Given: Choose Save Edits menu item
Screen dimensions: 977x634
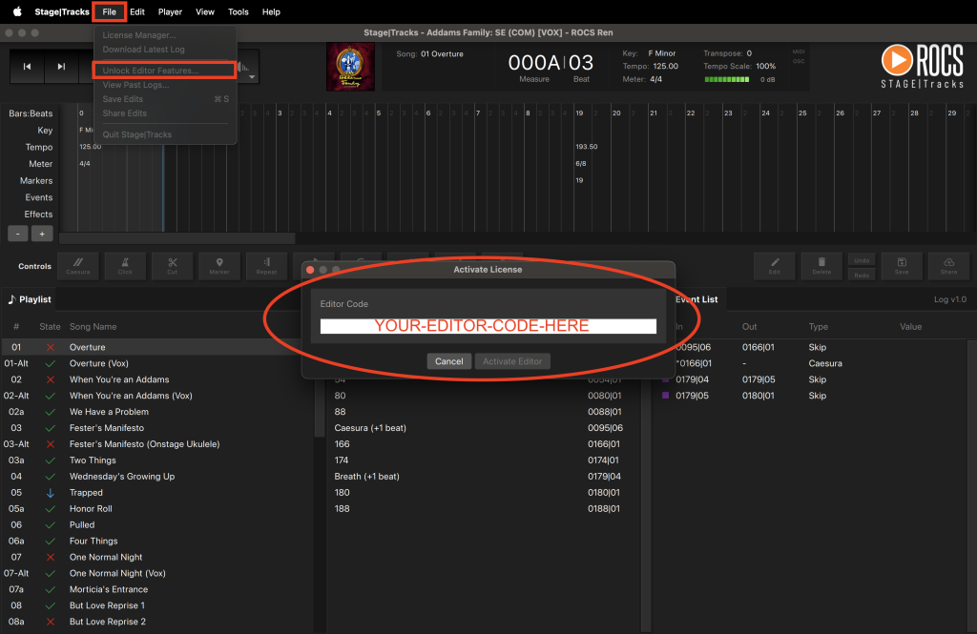Looking at the screenshot, I should (164, 99).
